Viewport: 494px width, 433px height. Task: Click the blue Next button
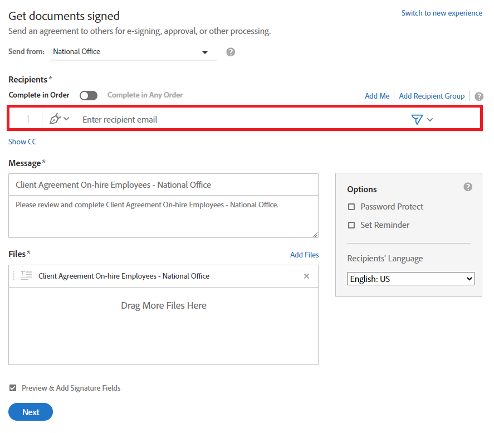click(31, 412)
